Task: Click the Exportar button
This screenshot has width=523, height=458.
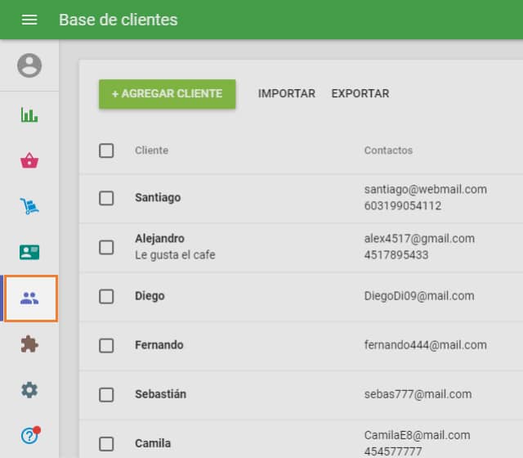Action: pos(360,93)
